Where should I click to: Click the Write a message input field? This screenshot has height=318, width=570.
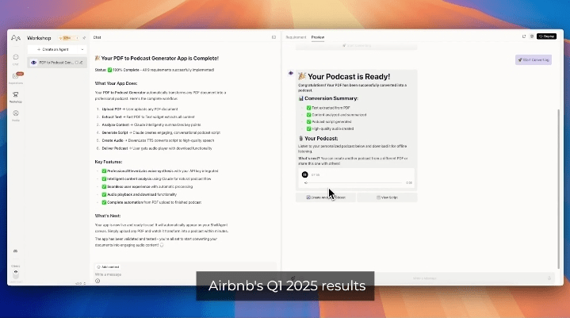(159, 274)
